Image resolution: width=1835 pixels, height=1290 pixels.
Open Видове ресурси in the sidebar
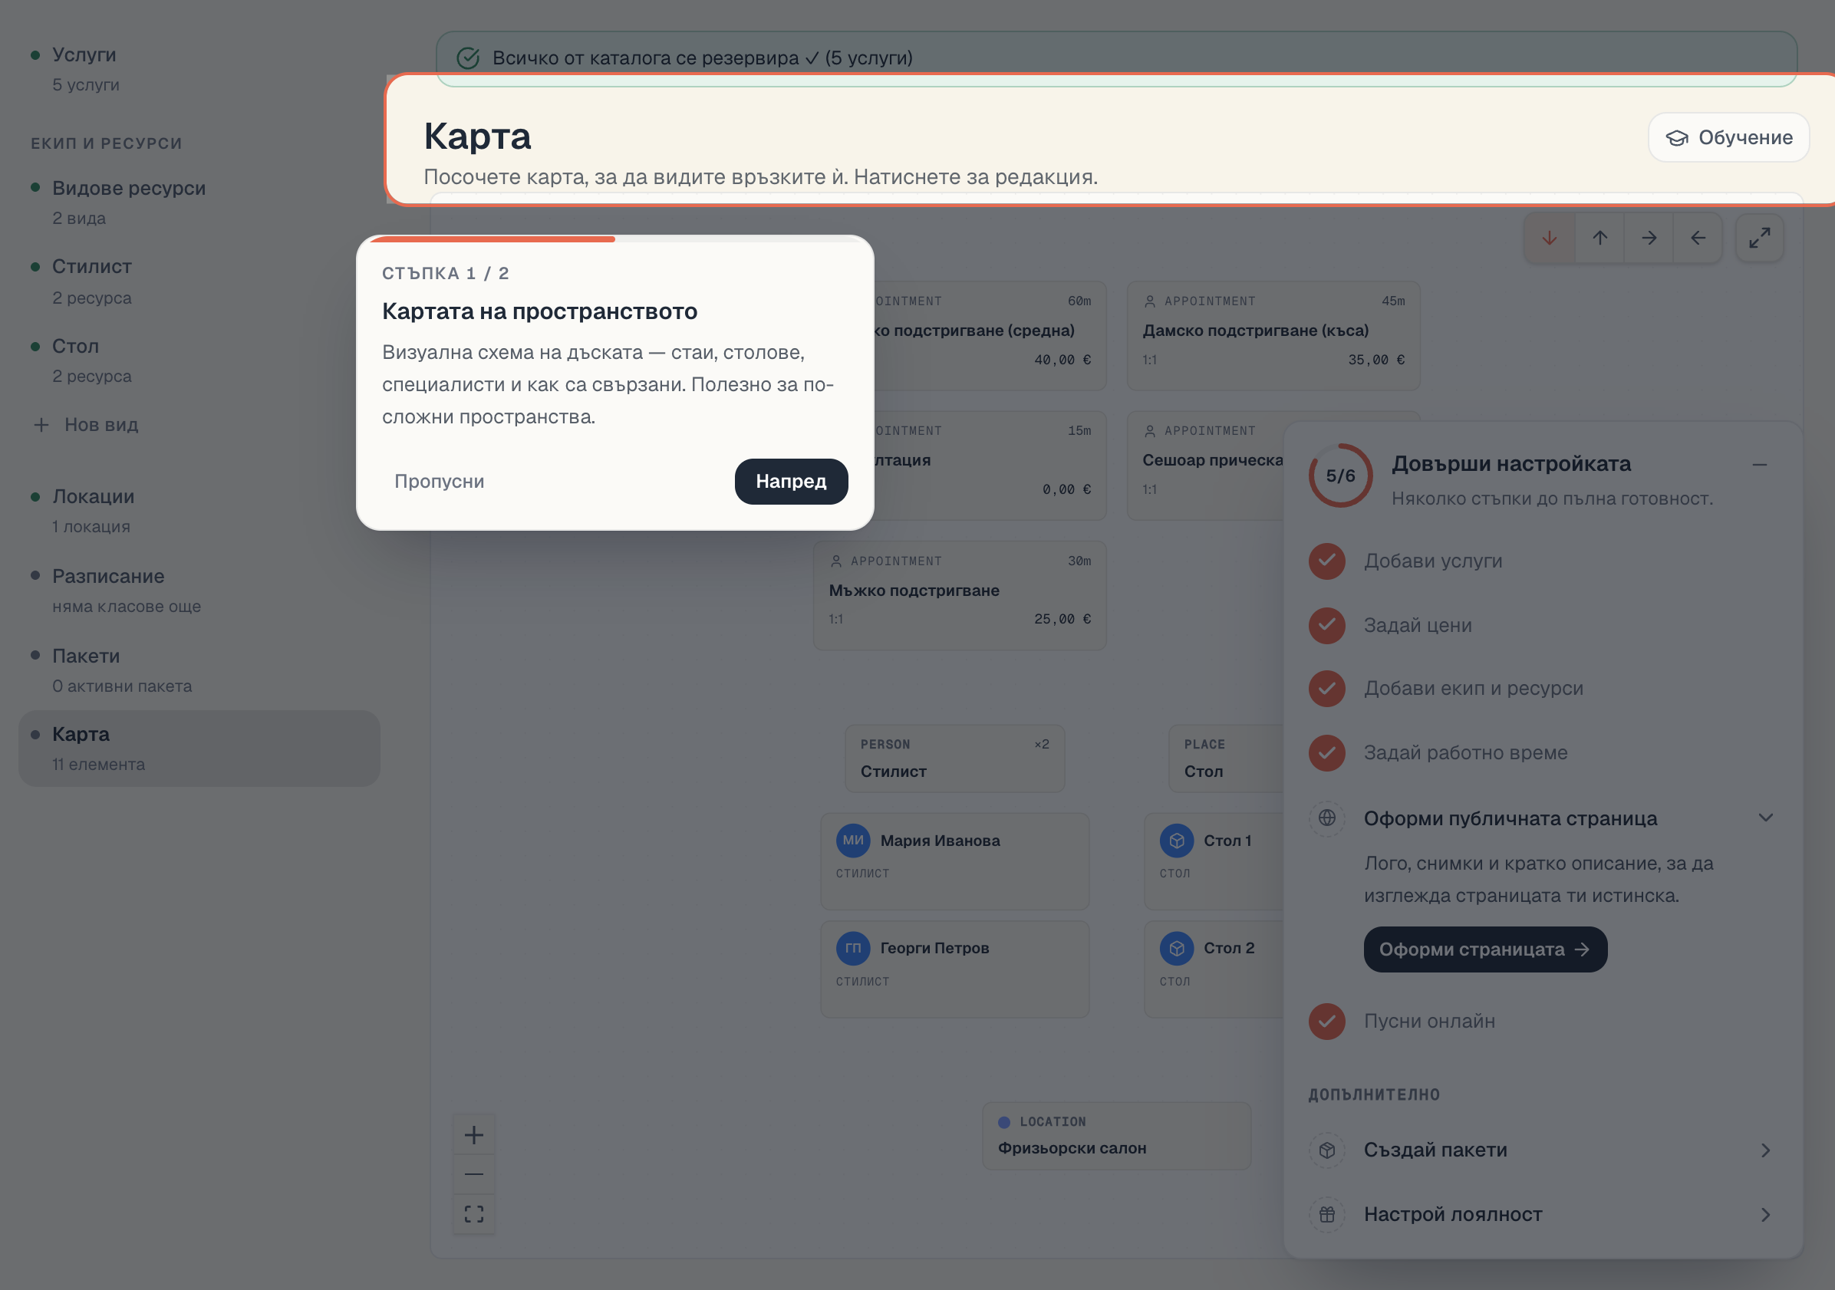click(199, 202)
